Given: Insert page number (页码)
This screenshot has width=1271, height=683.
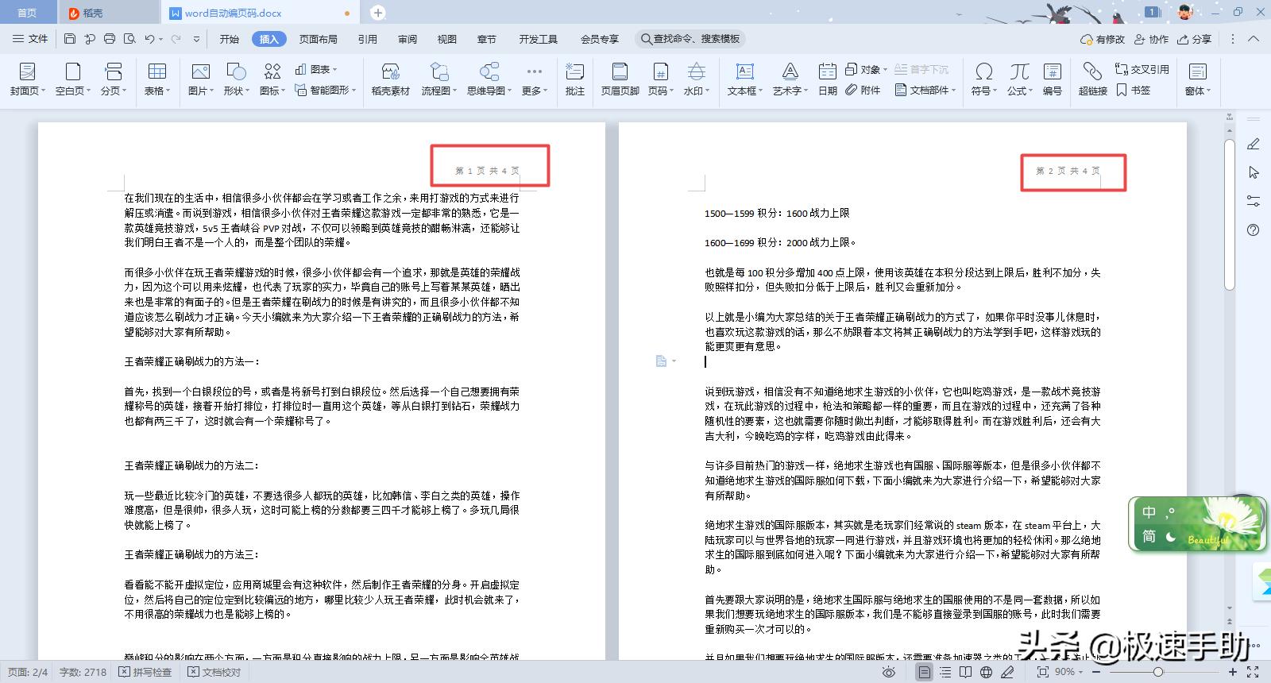Looking at the screenshot, I should coord(660,79).
